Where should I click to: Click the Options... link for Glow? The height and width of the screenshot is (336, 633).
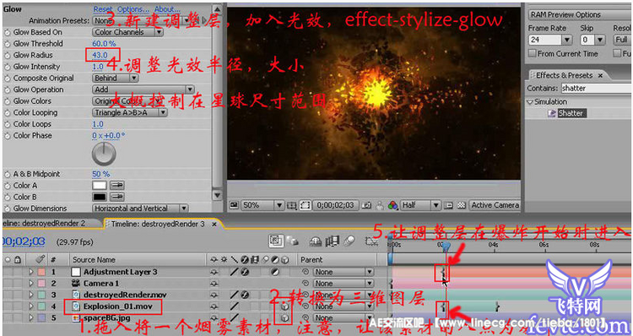tap(133, 9)
